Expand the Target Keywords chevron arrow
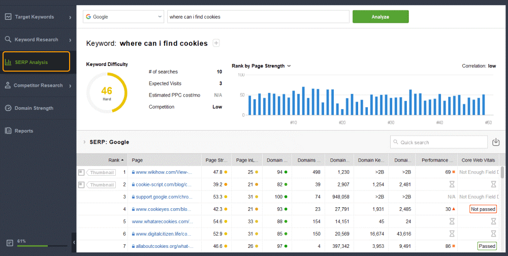This screenshot has width=508, height=256. click(70, 17)
